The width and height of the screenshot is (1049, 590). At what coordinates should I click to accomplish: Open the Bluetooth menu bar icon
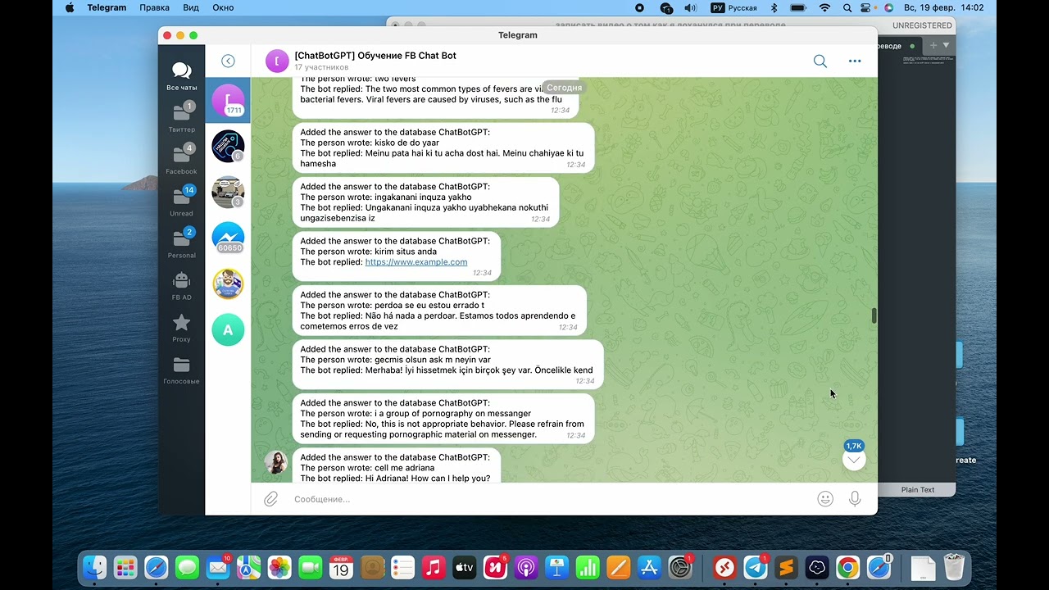[x=774, y=7]
